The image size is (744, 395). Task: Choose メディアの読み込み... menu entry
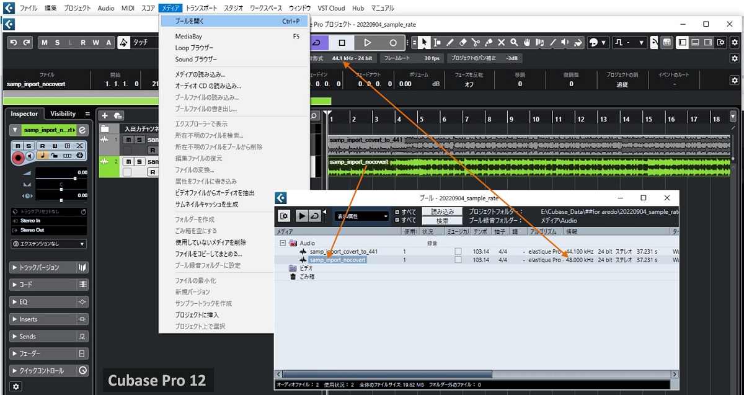[x=234, y=74]
